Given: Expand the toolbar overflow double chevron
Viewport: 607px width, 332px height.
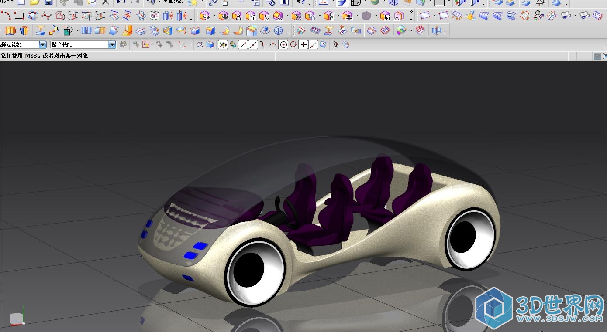Looking at the screenshot, I should click(x=411, y=13).
